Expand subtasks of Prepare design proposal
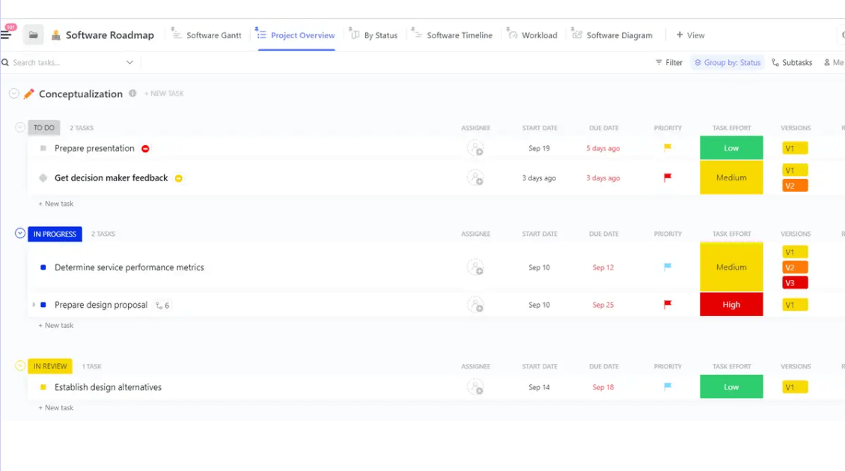This screenshot has height=471, width=845. (34, 305)
